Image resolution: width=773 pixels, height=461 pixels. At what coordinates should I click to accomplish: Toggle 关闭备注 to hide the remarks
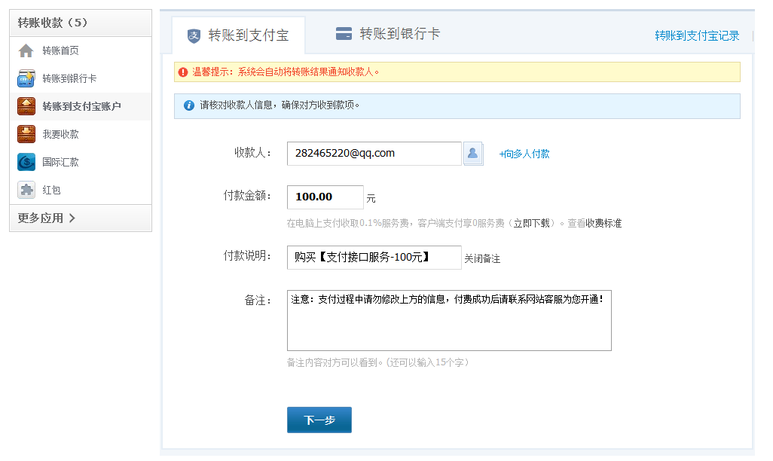pos(482,258)
